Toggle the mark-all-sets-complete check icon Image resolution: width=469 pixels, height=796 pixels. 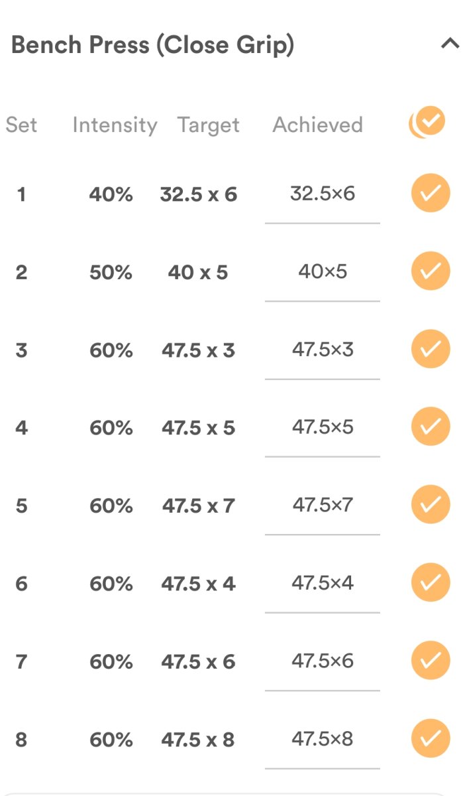428,123
